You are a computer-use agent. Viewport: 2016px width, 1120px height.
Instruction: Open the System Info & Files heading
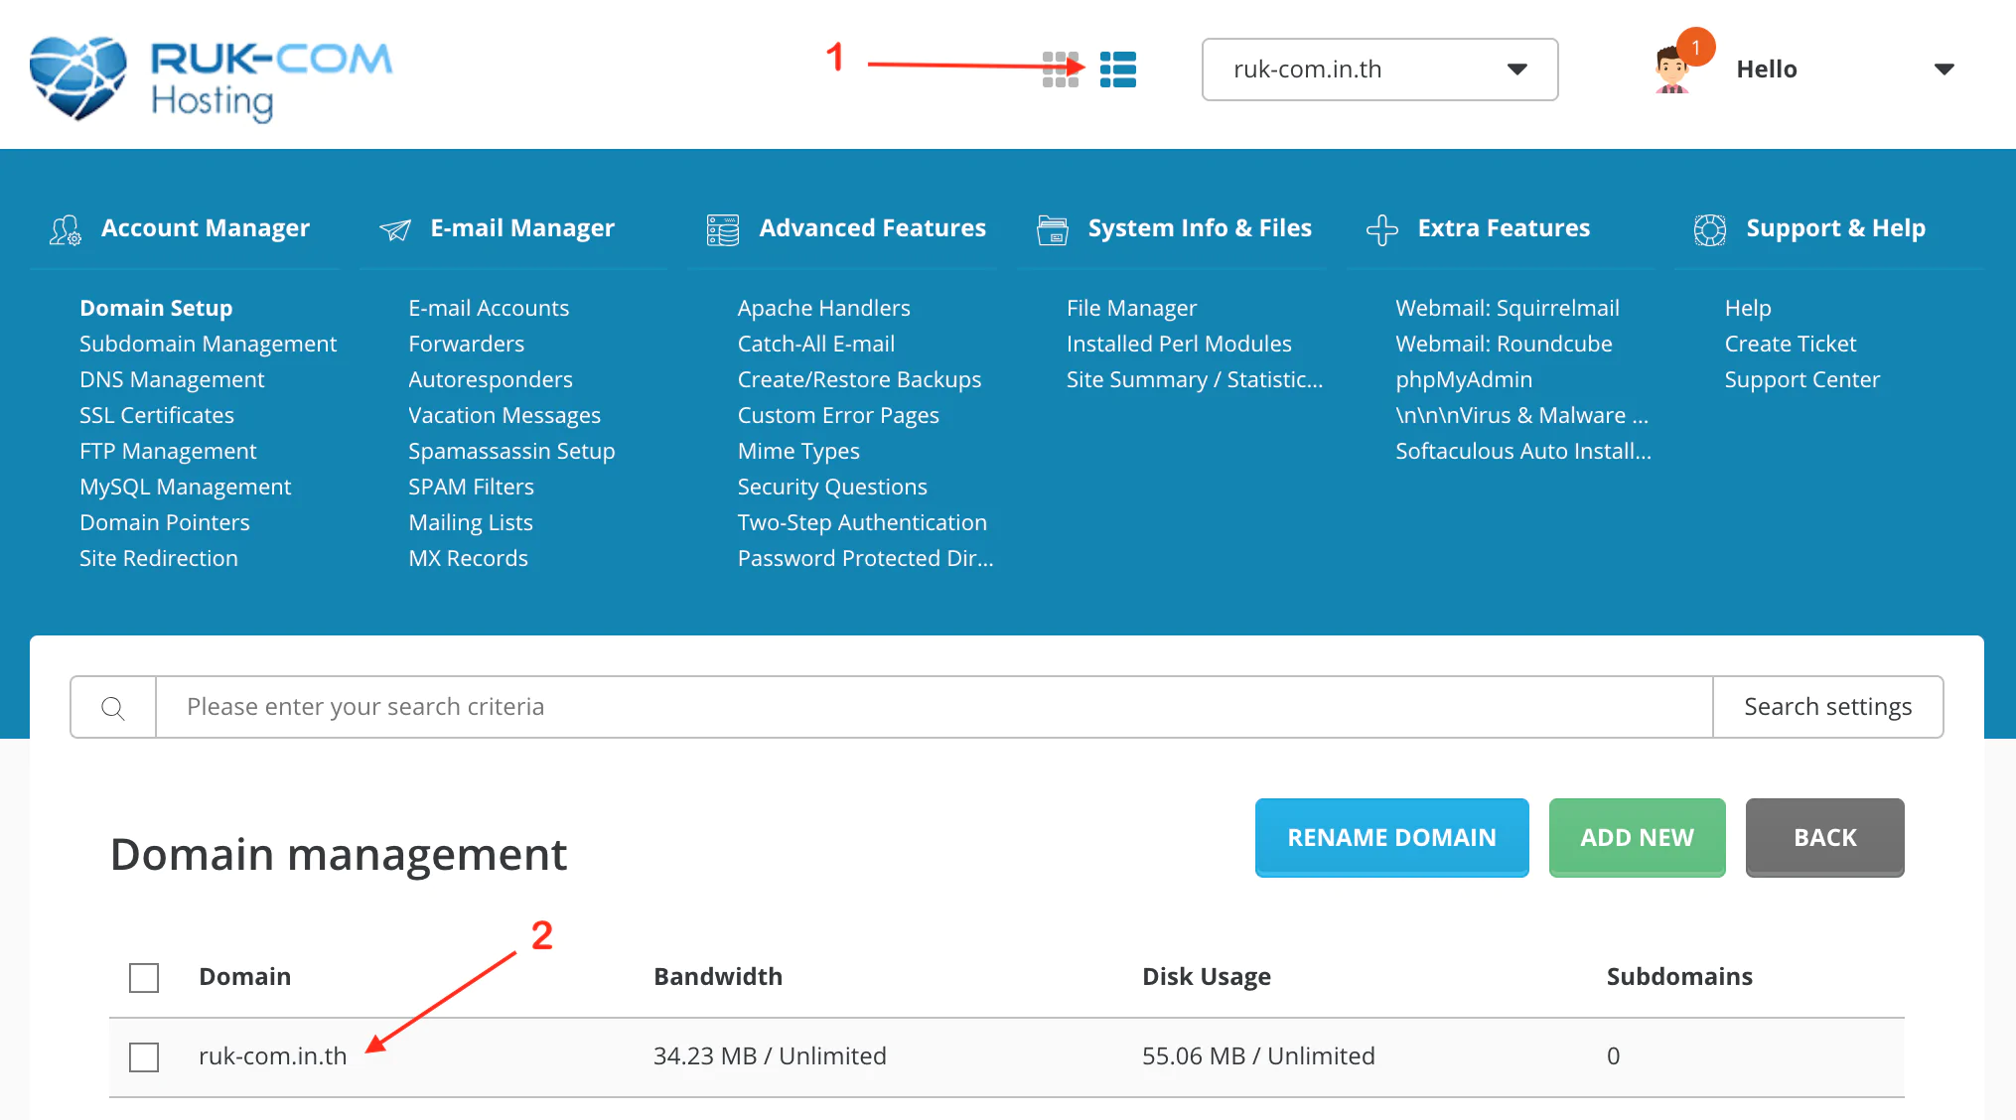pyautogui.click(x=1200, y=228)
